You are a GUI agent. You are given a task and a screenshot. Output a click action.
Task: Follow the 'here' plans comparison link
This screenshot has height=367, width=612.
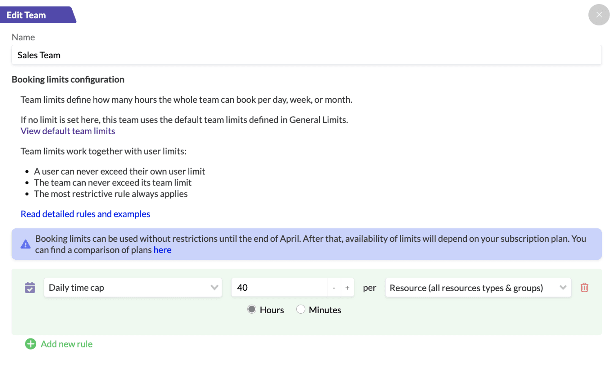162,250
